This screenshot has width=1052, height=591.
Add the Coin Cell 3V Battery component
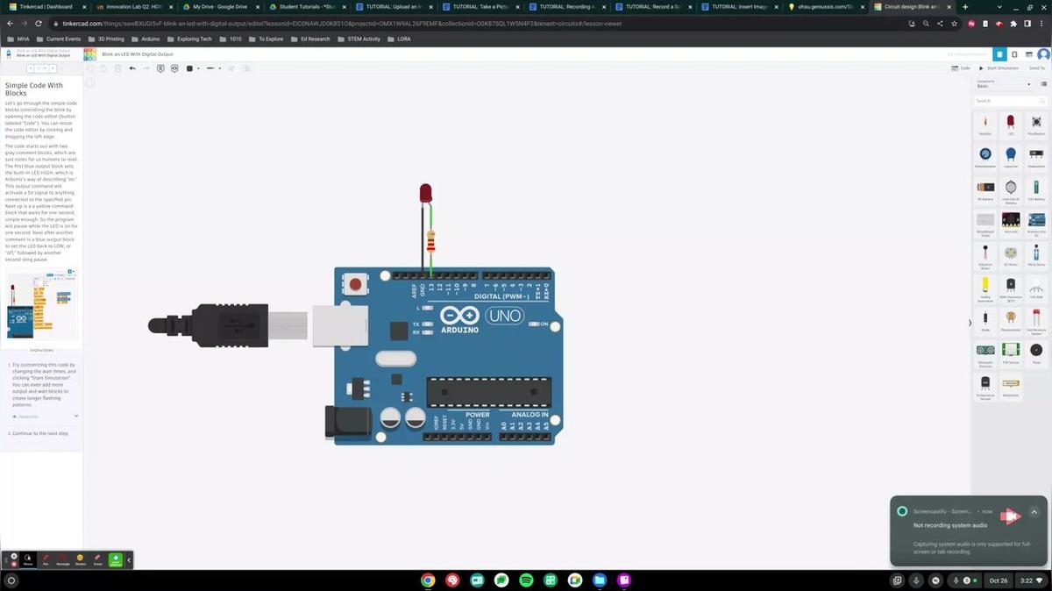pos(1011,190)
